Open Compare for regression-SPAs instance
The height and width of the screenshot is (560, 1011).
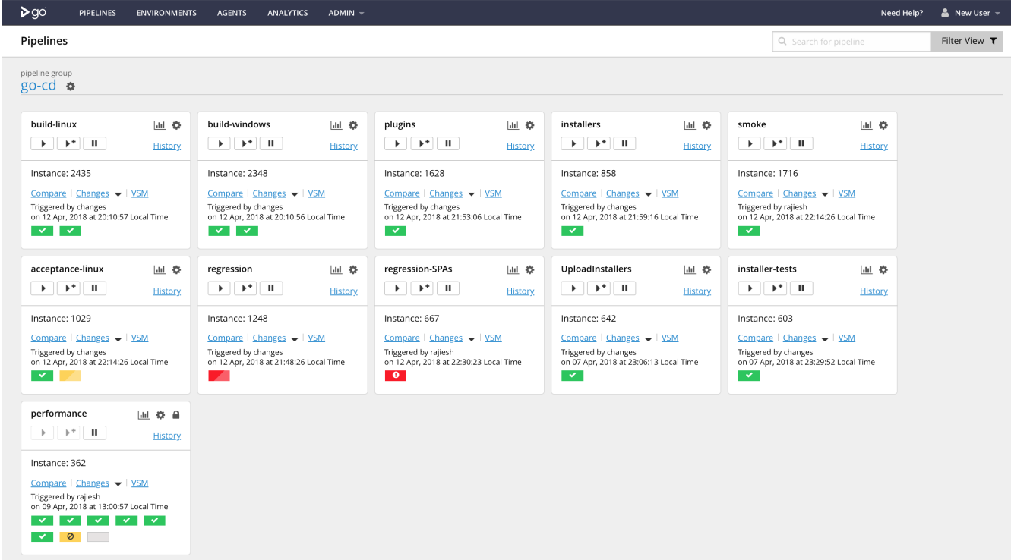click(x=402, y=338)
